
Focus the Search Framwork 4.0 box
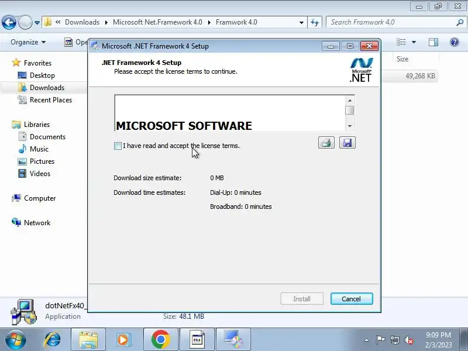pos(391,22)
